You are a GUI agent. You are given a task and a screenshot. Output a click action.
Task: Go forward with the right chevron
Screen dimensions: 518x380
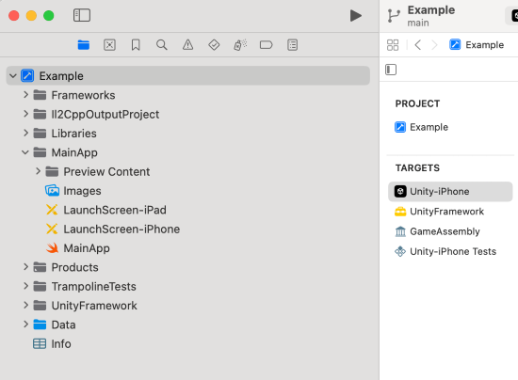(434, 45)
